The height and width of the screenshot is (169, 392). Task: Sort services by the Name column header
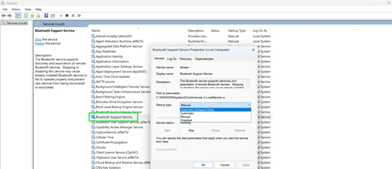click(x=96, y=31)
